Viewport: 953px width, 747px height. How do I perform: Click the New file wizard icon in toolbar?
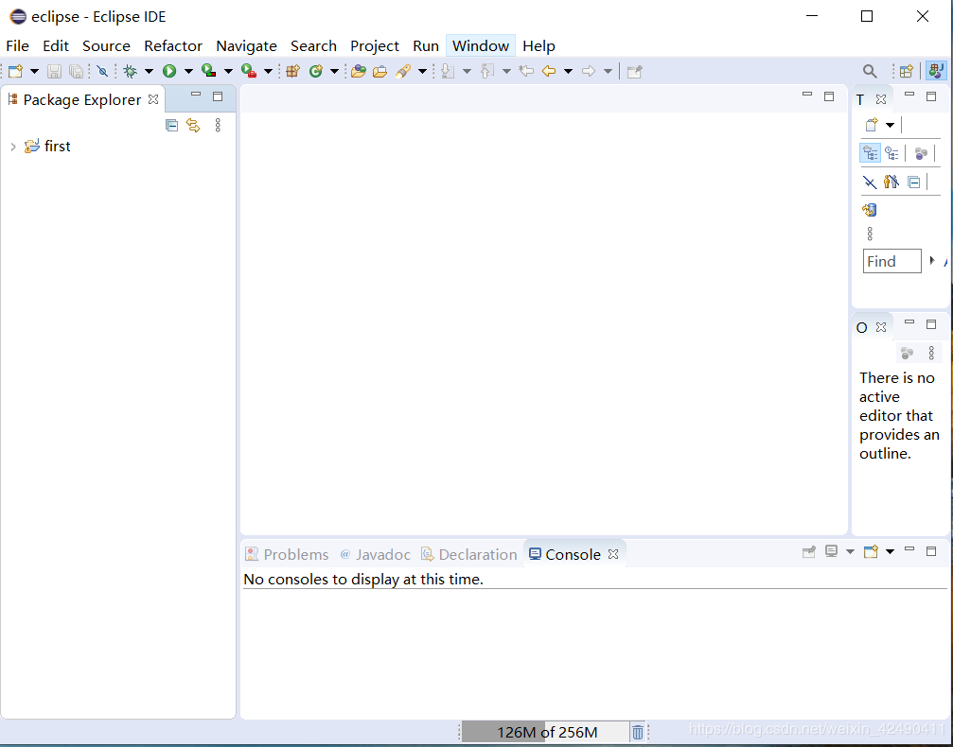point(16,71)
